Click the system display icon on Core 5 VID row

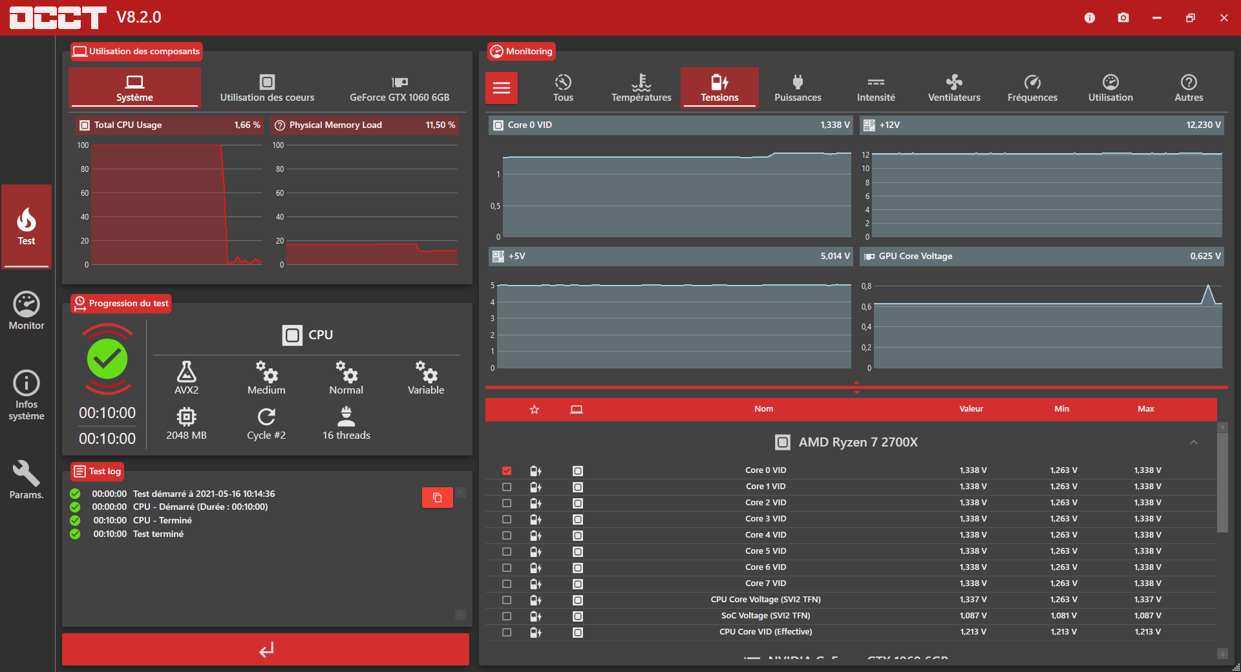coord(578,551)
